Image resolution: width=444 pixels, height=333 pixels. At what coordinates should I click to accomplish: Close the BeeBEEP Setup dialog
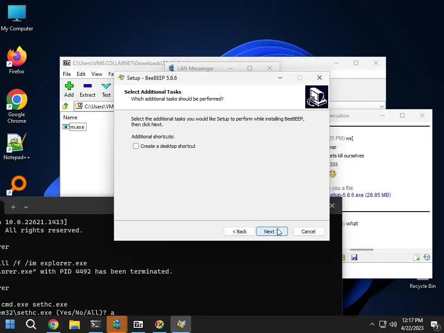[x=320, y=78]
